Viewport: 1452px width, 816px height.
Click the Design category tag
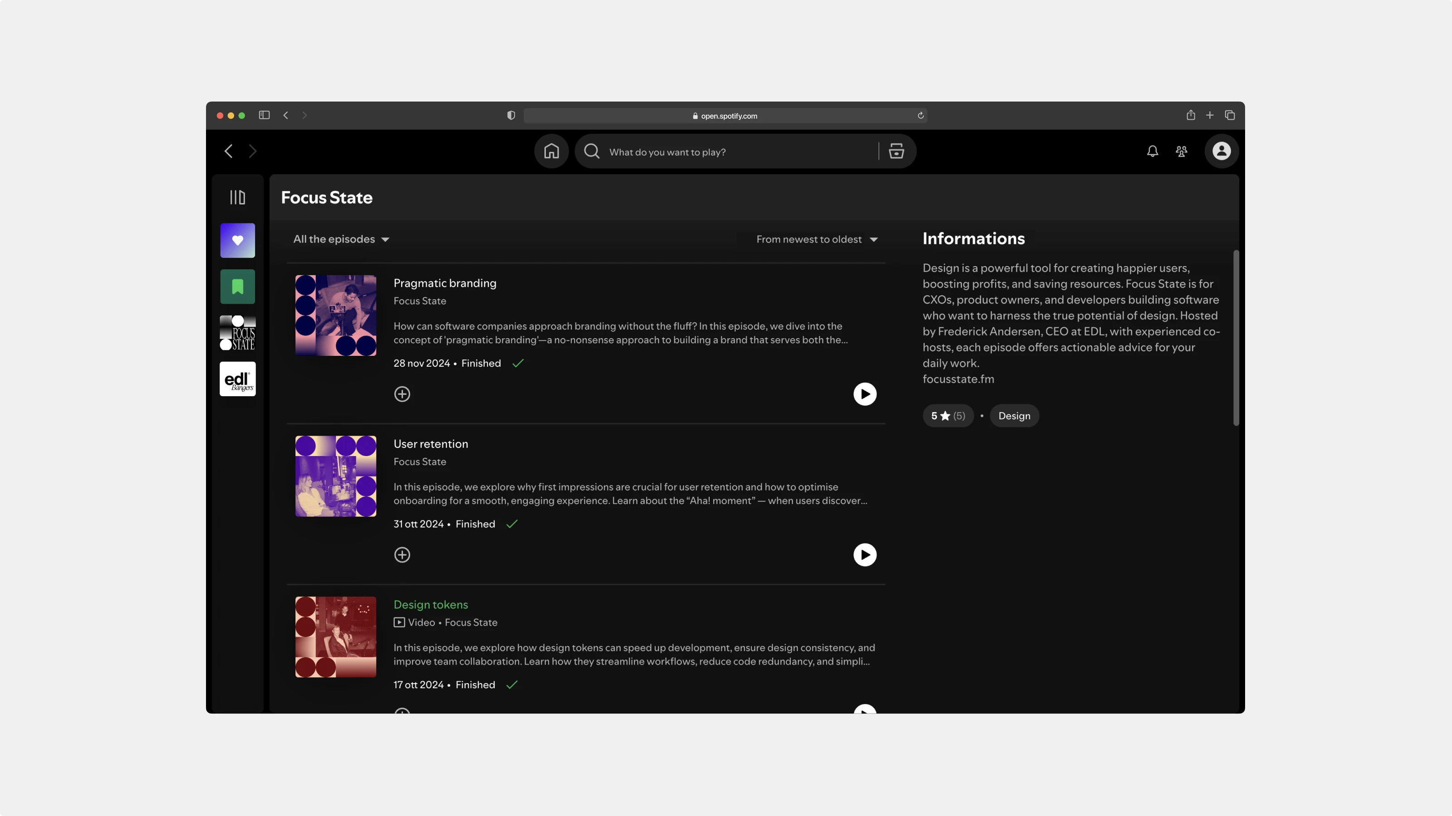pyautogui.click(x=1014, y=416)
